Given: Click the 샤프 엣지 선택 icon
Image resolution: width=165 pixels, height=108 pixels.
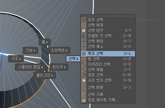Looking at the screenshot, I should tap(84, 80).
